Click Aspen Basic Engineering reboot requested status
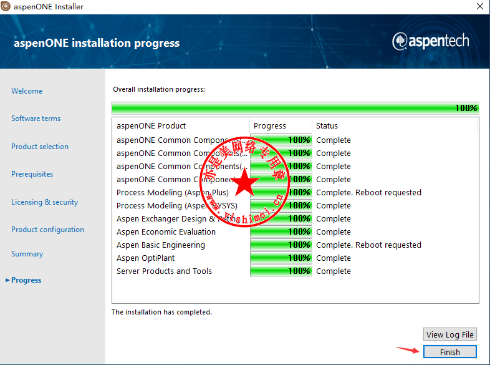This screenshot has height=365, width=490. (x=368, y=245)
